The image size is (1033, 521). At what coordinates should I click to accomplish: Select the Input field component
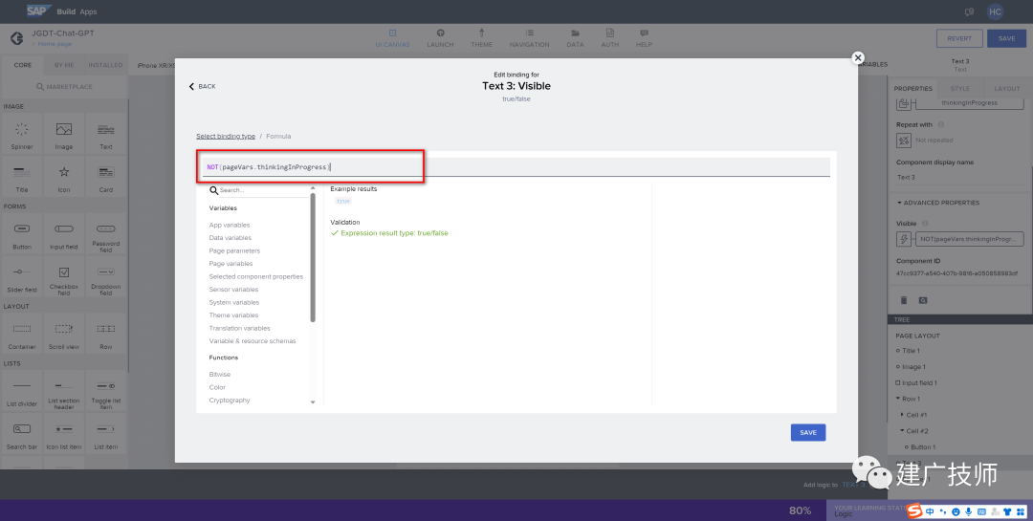64,234
